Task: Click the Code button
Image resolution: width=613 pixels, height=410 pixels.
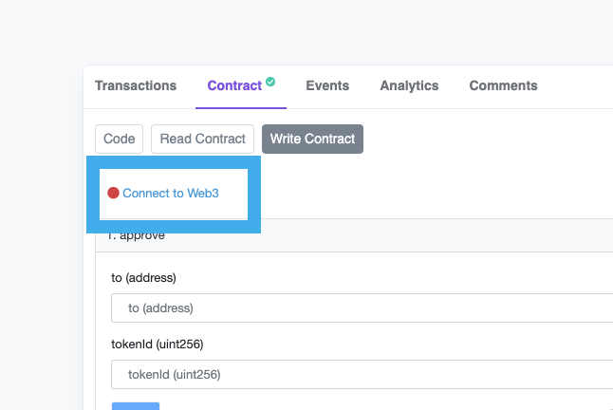Action: point(119,139)
